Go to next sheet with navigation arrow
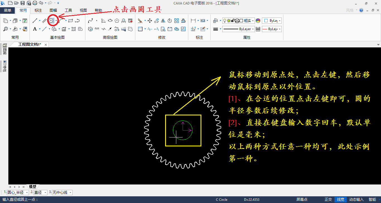381x203 pixels. [19, 187]
